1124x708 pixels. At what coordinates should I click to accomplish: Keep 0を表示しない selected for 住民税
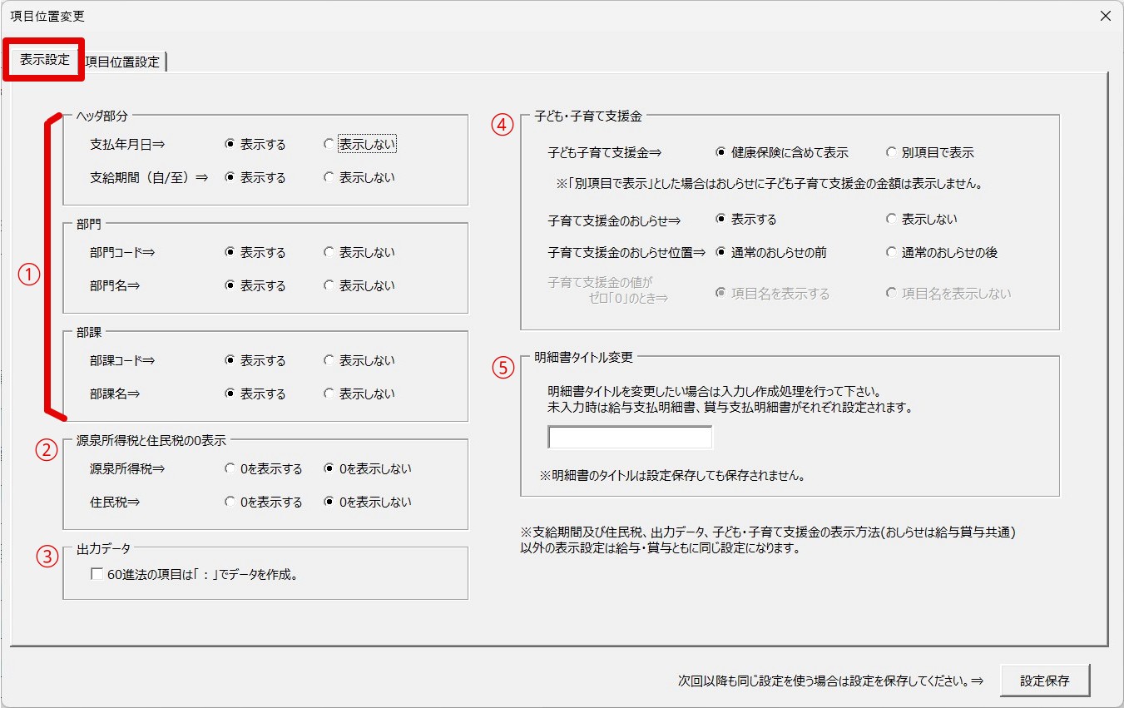tap(329, 503)
